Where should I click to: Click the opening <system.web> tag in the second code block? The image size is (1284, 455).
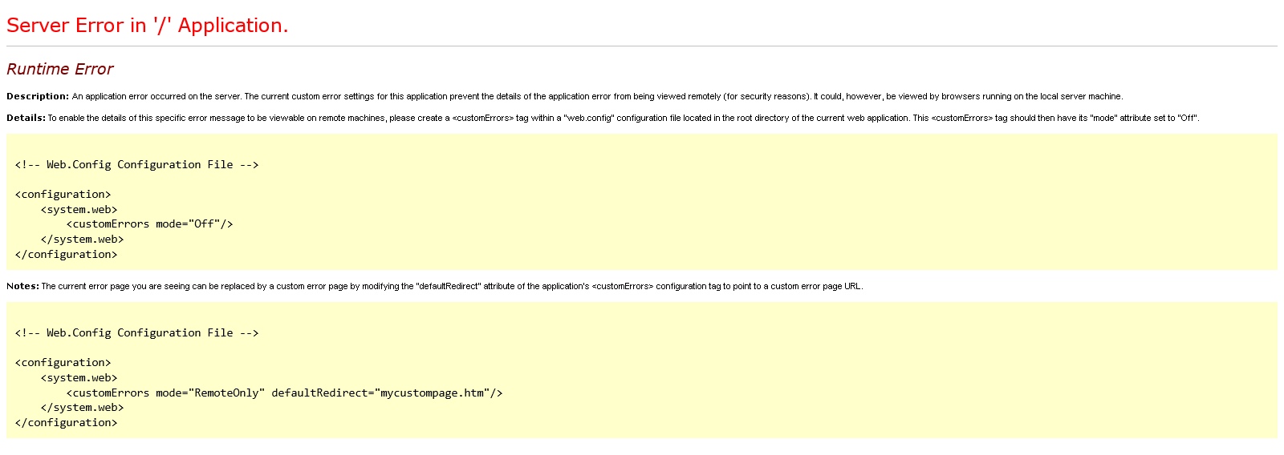click(x=79, y=378)
